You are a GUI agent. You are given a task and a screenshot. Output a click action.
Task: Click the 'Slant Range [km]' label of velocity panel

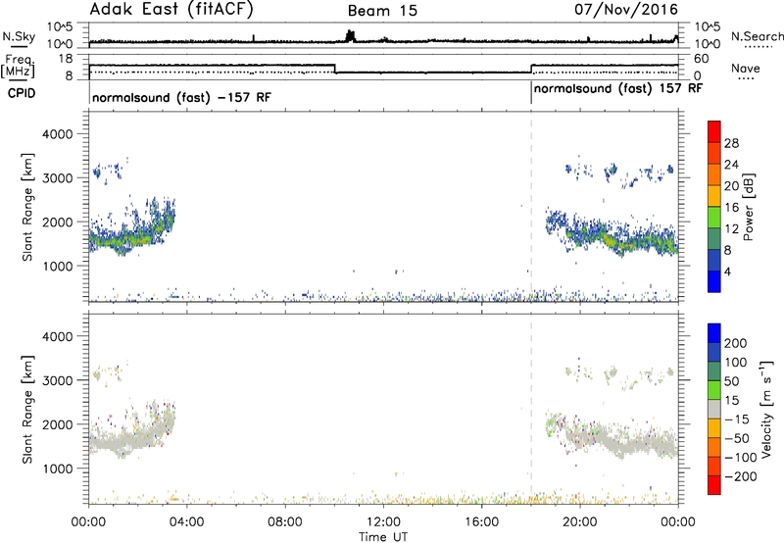27,410
